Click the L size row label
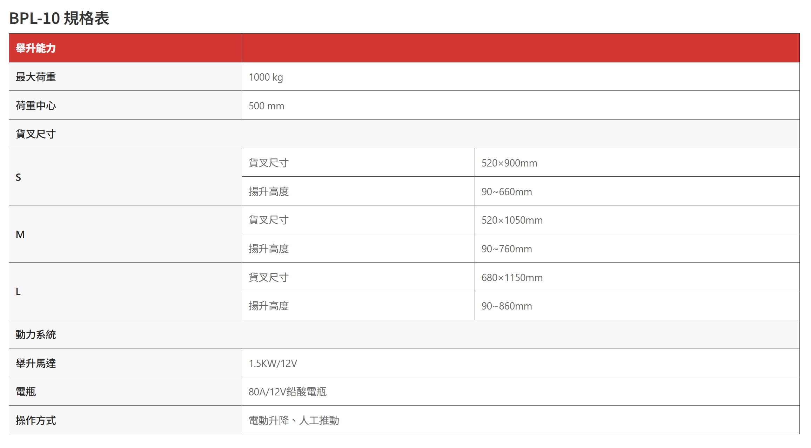Screen dimensions: 811x448 [18, 291]
